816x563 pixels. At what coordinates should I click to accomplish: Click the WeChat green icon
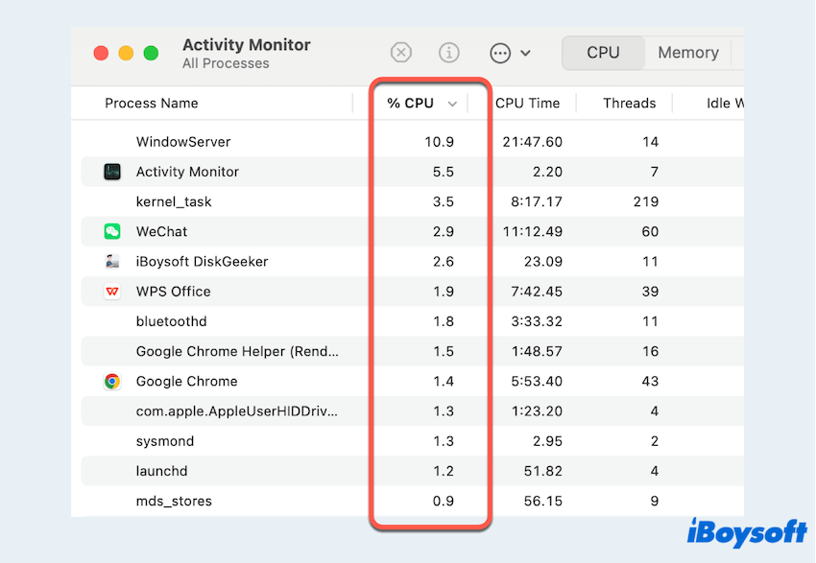pos(113,231)
